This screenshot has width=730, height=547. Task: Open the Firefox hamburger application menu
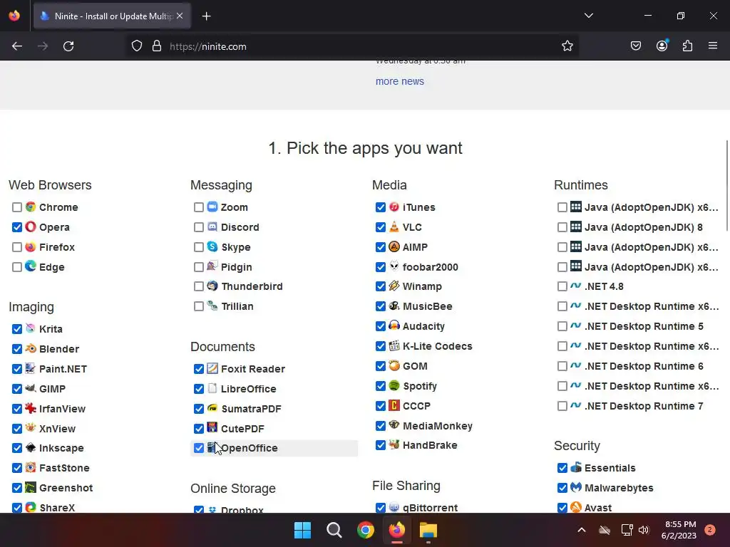(x=713, y=46)
